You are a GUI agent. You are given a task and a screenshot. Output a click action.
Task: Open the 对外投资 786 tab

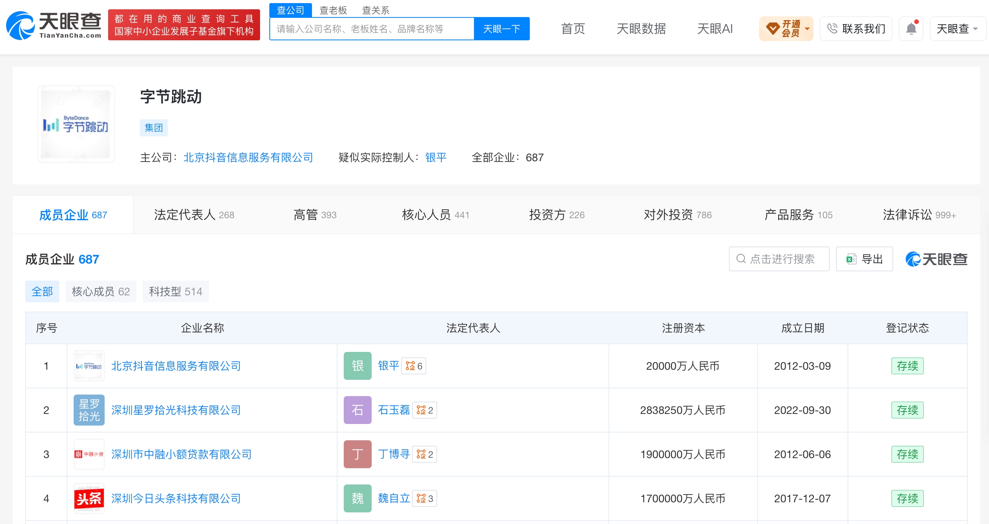tap(677, 215)
